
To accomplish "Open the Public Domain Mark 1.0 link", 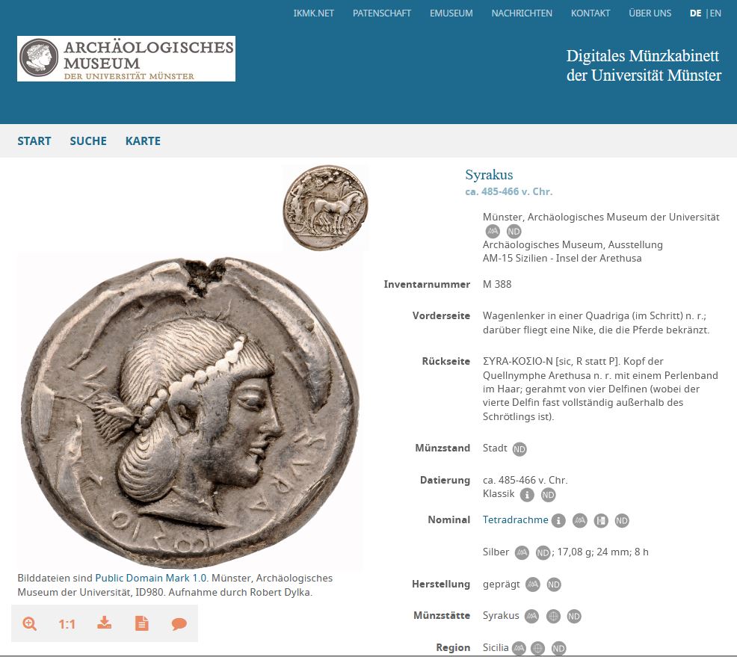I will 151,578.
